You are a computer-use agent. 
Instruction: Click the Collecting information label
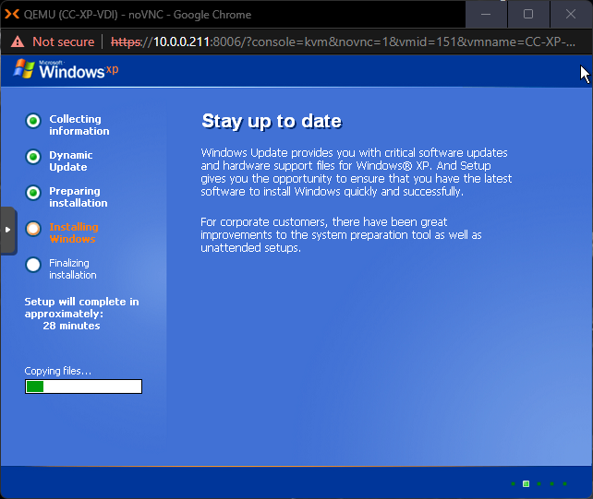pos(79,125)
